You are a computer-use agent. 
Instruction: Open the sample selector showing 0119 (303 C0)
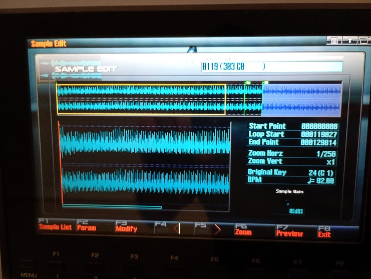click(x=271, y=66)
